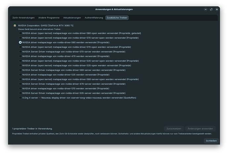
Task: Open the Andere Programme tab
Action: coord(50,18)
